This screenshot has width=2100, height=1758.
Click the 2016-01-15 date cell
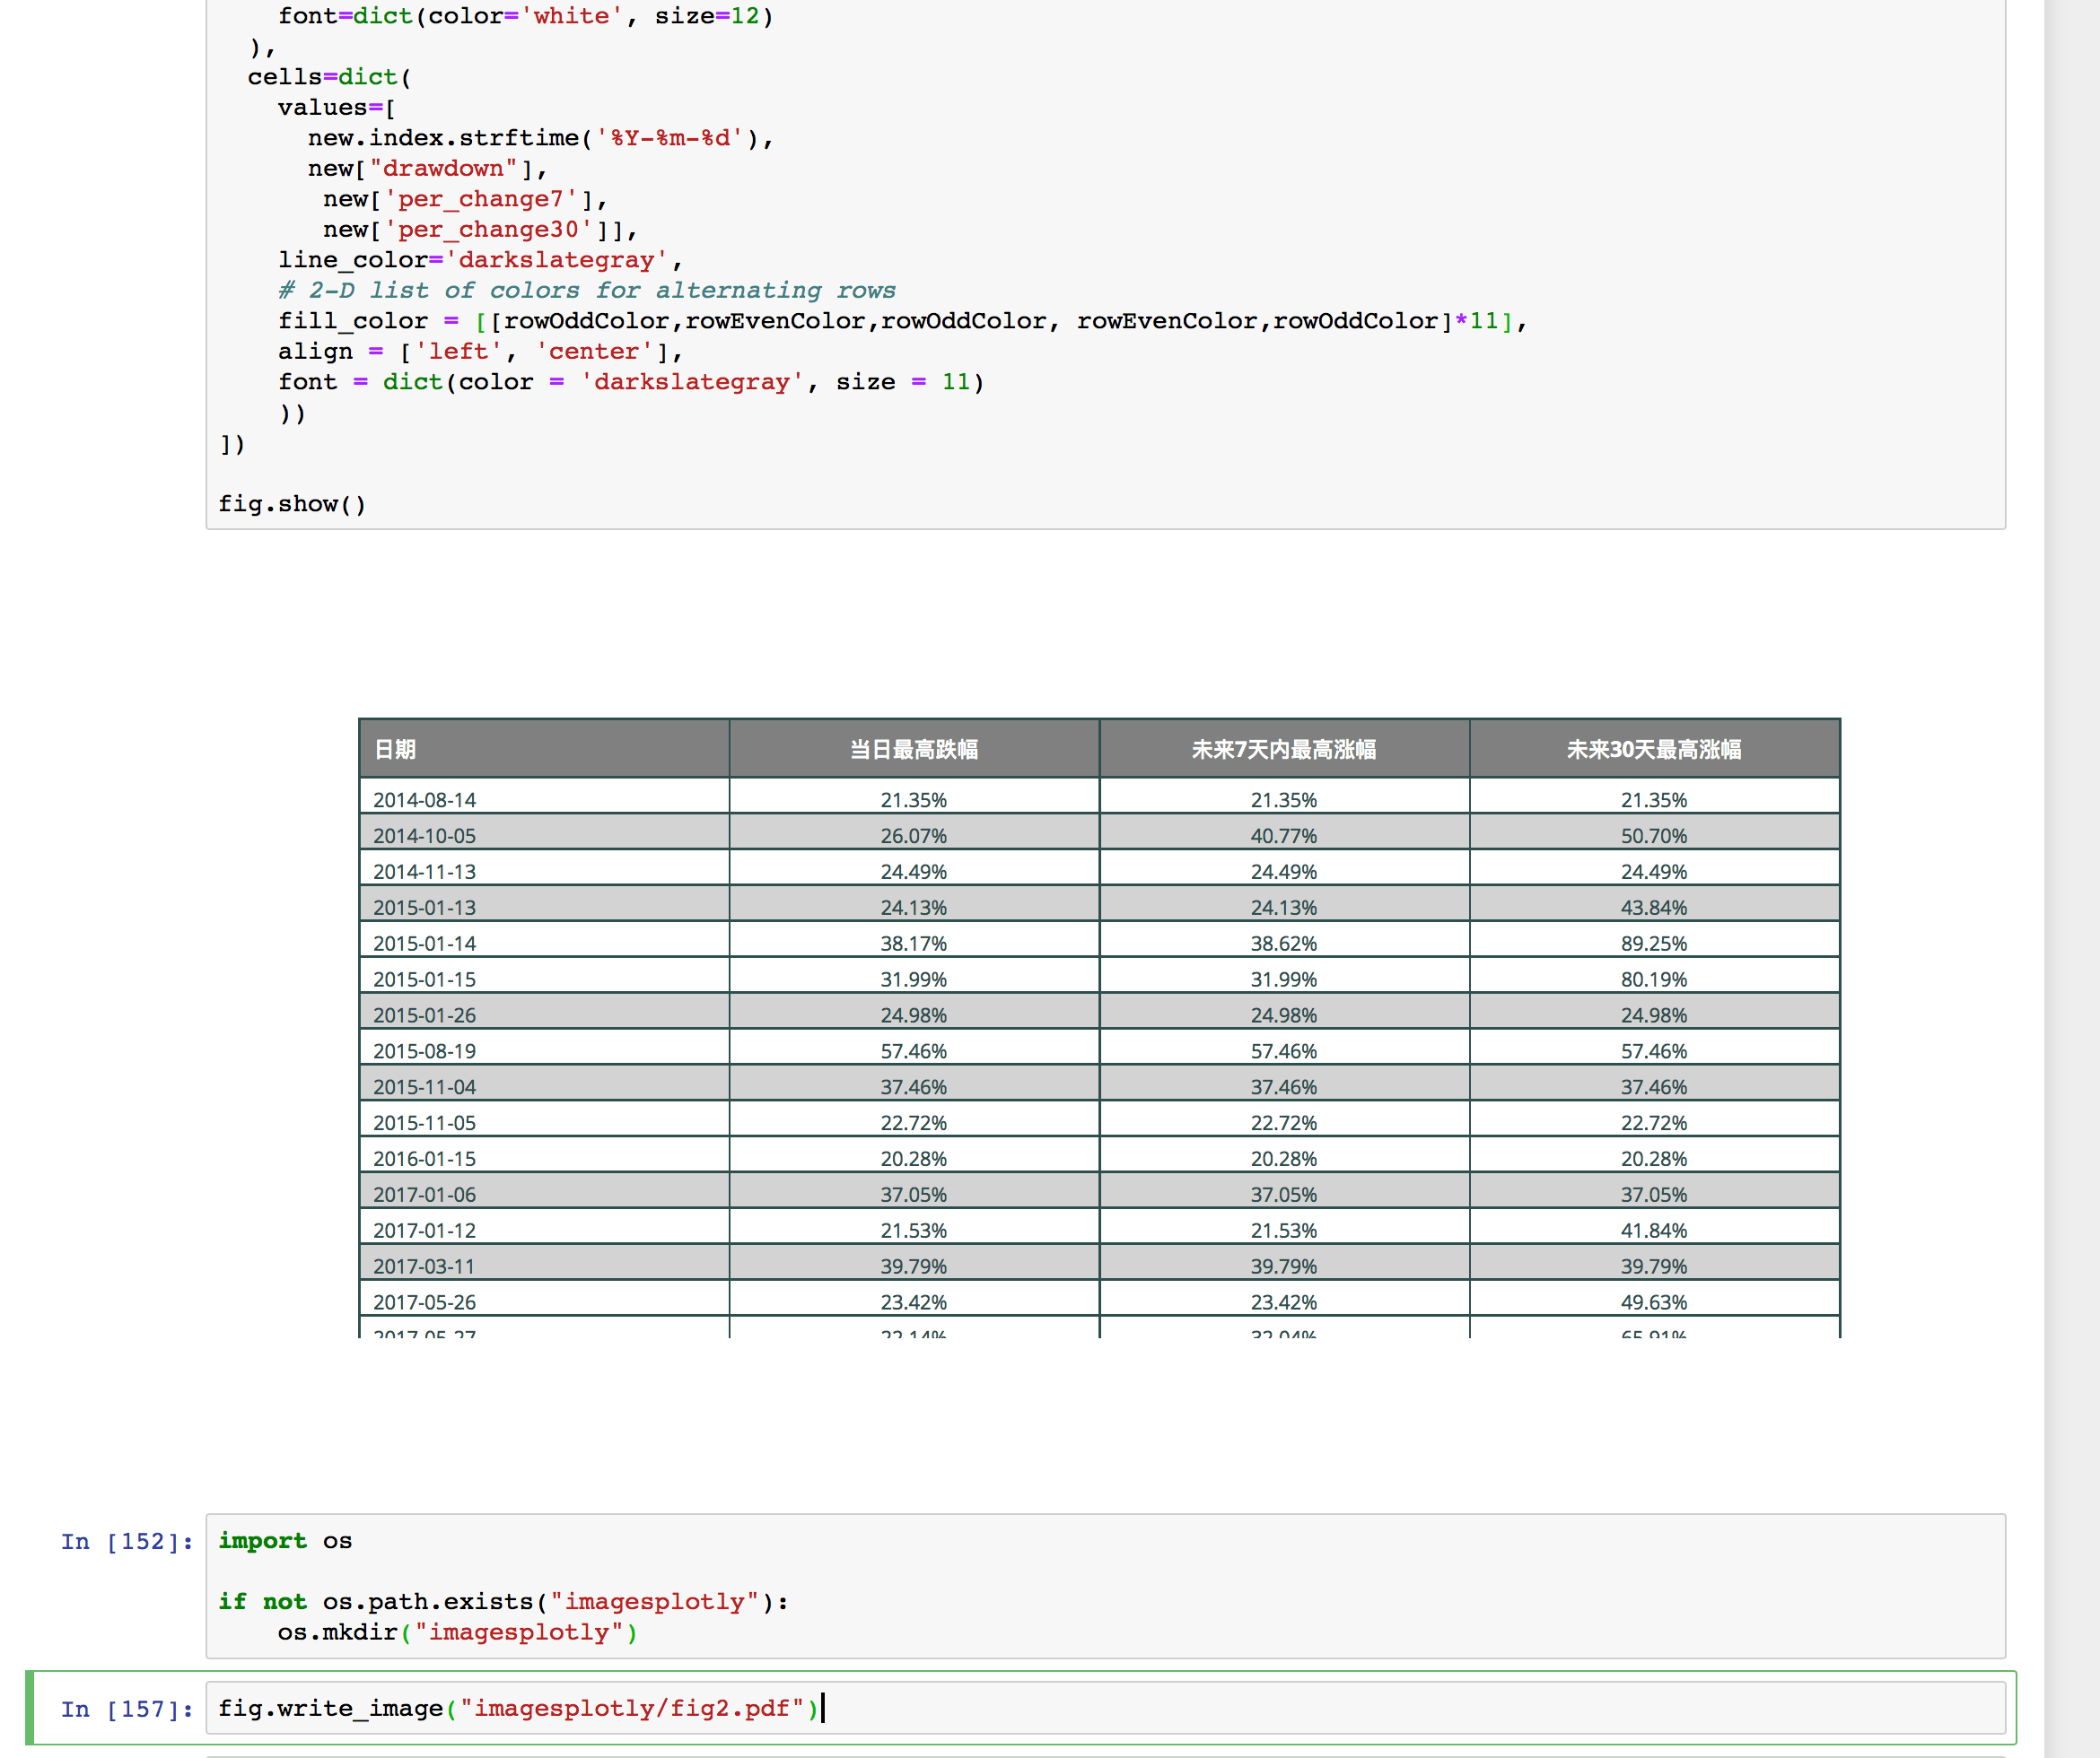pyautogui.click(x=425, y=1158)
